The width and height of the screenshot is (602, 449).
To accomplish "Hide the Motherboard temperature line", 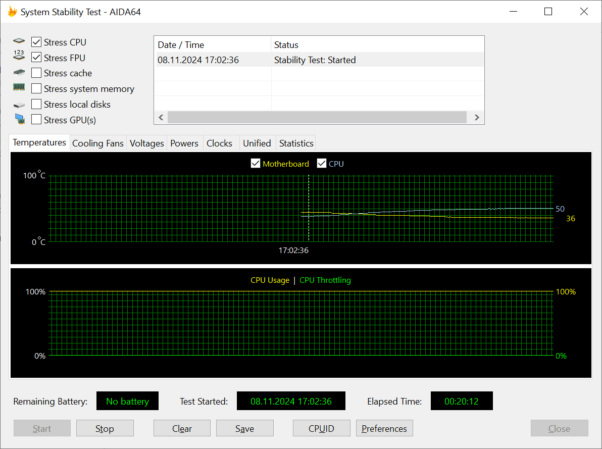I will click(256, 163).
